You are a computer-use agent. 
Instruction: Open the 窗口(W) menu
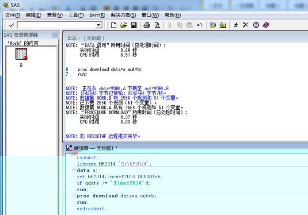point(150,15)
